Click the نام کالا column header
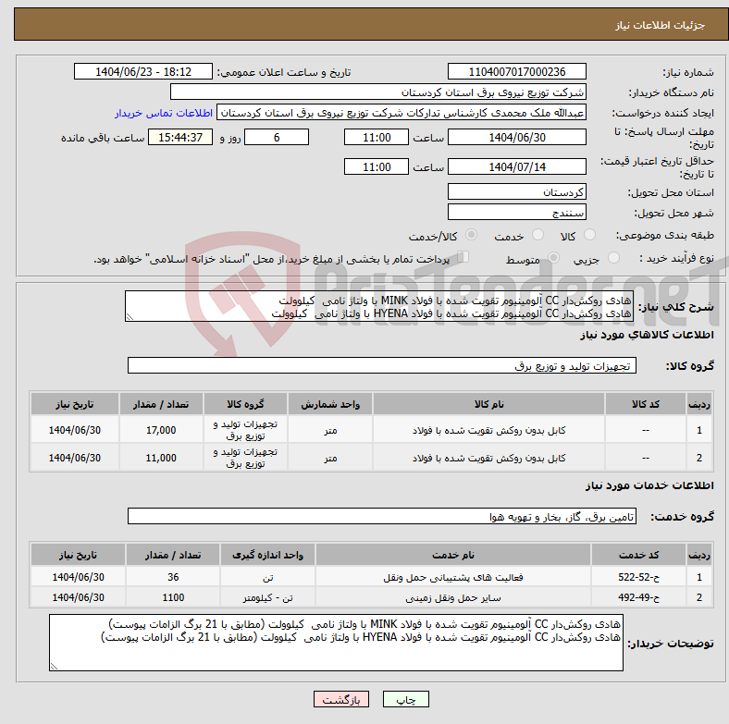Viewport: 729px width, 724px height. pyautogui.click(x=488, y=404)
